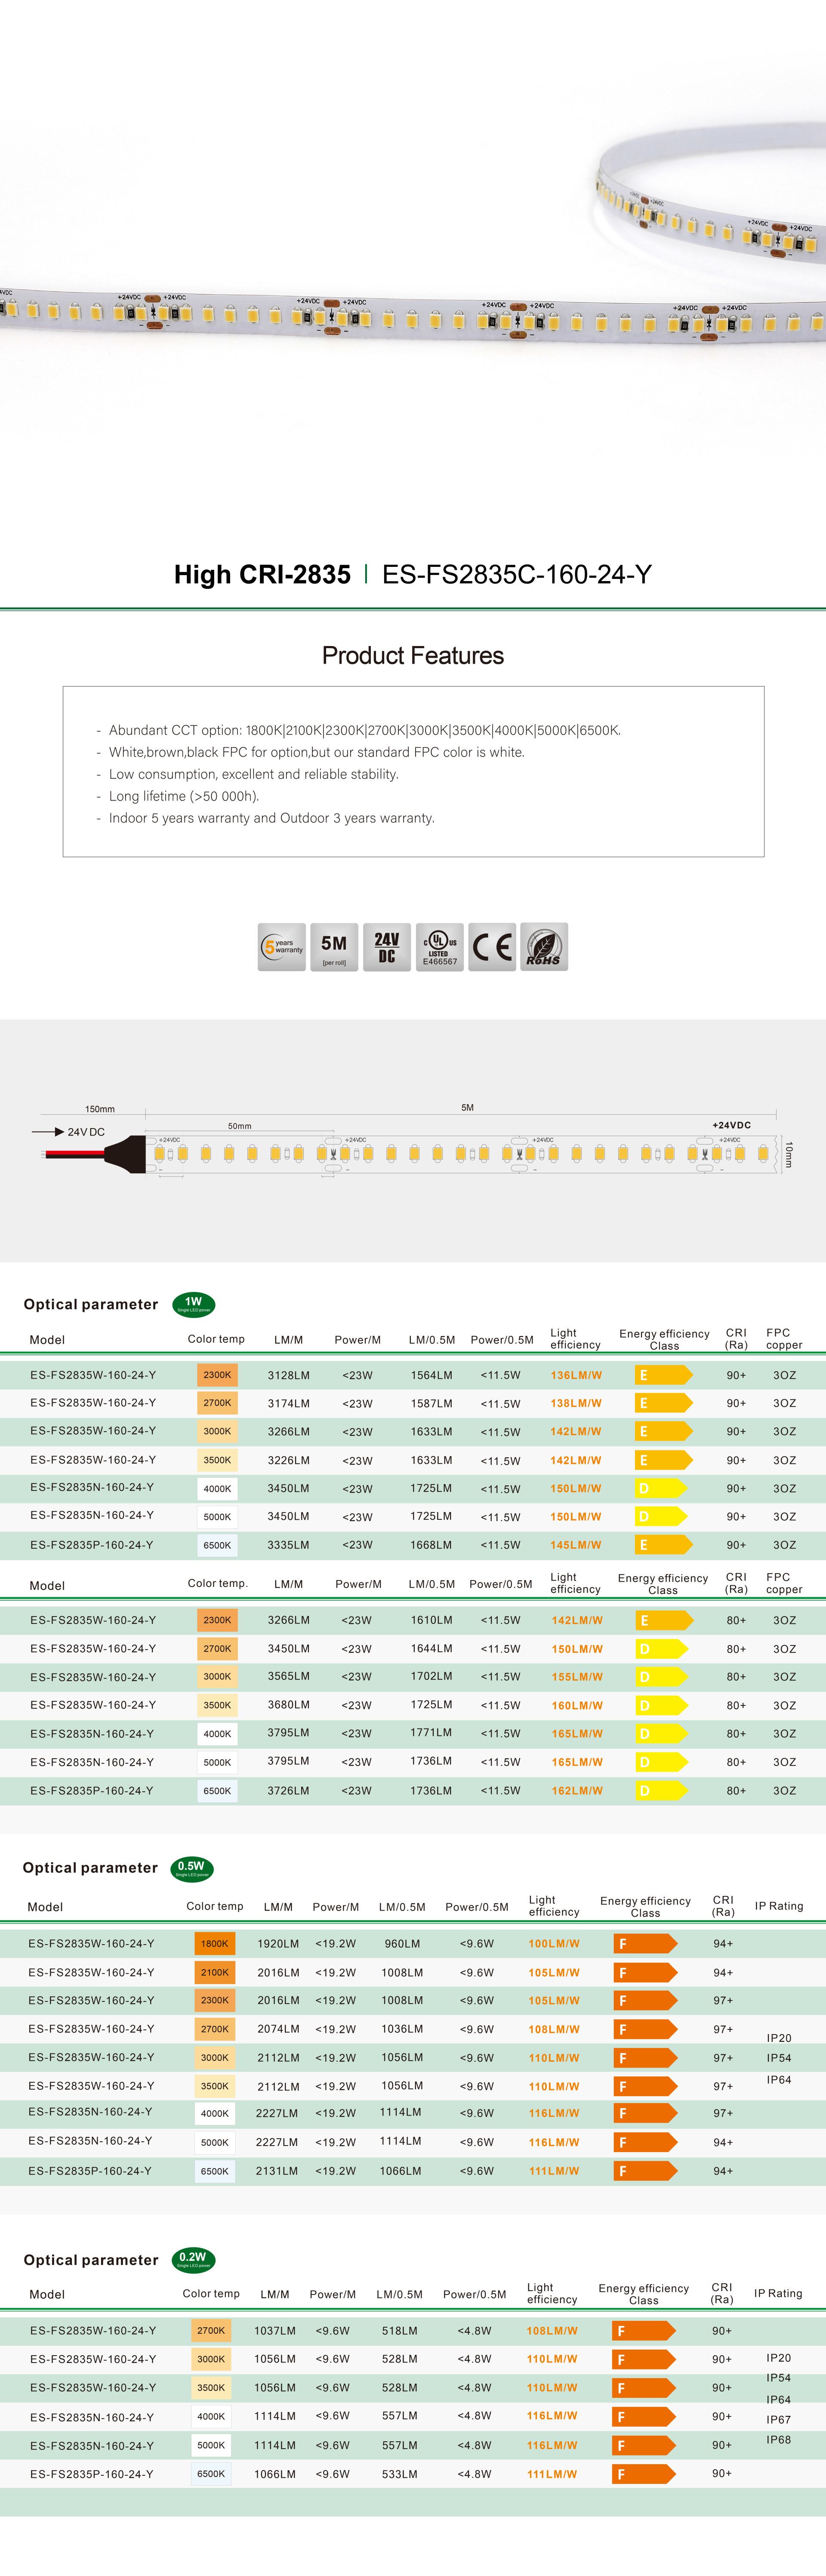
Task: Click the 1920LM value
Action: (278, 1944)
